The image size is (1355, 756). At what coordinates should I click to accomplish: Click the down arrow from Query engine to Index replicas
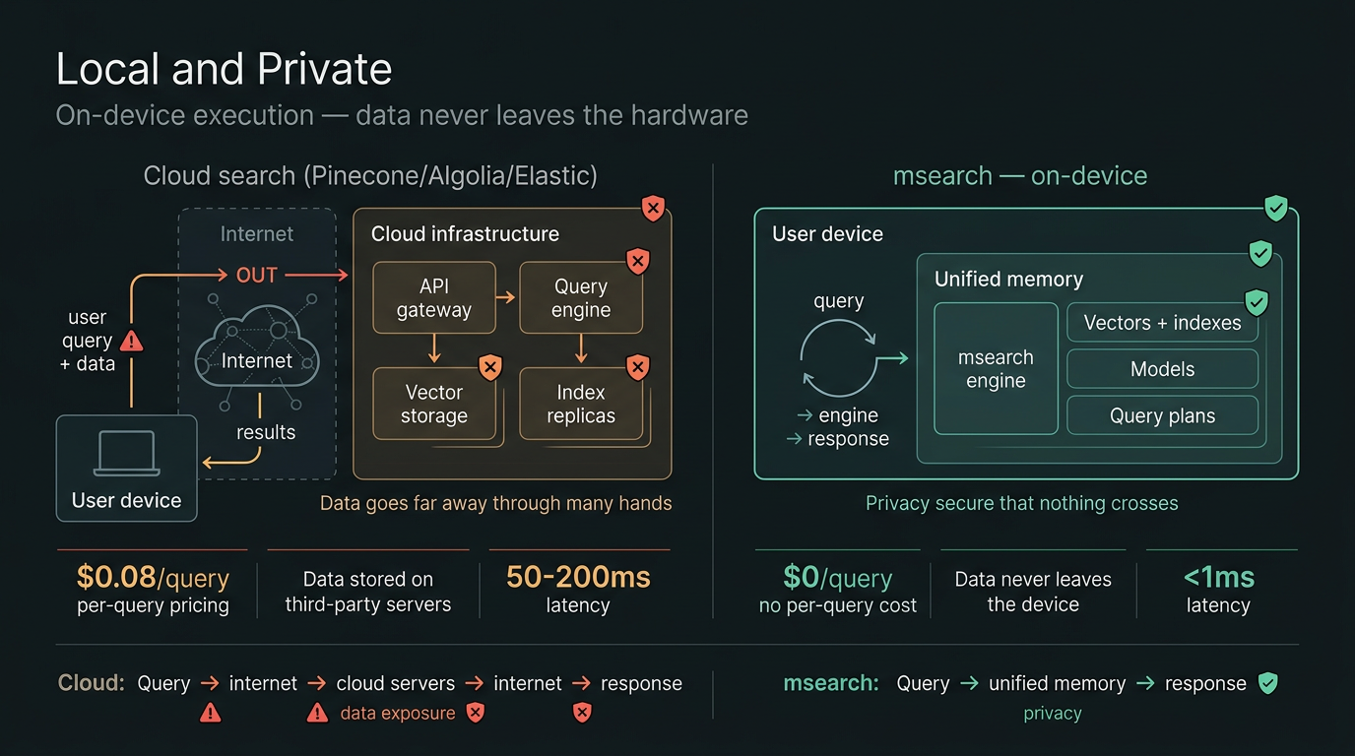(581, 348)
